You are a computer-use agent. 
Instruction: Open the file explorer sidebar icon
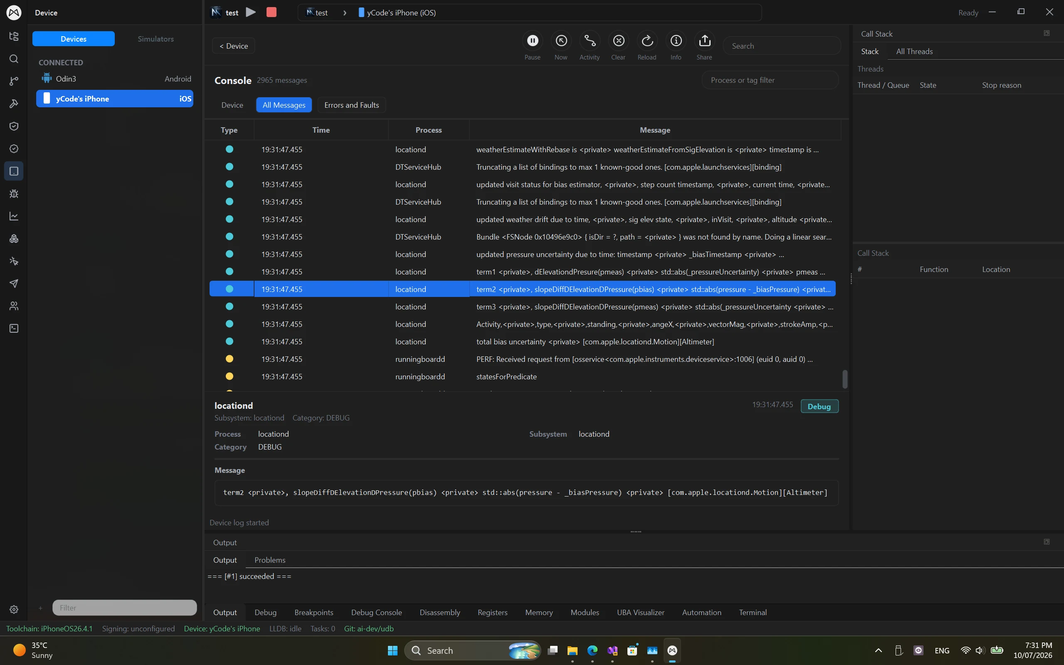(14, 37)
